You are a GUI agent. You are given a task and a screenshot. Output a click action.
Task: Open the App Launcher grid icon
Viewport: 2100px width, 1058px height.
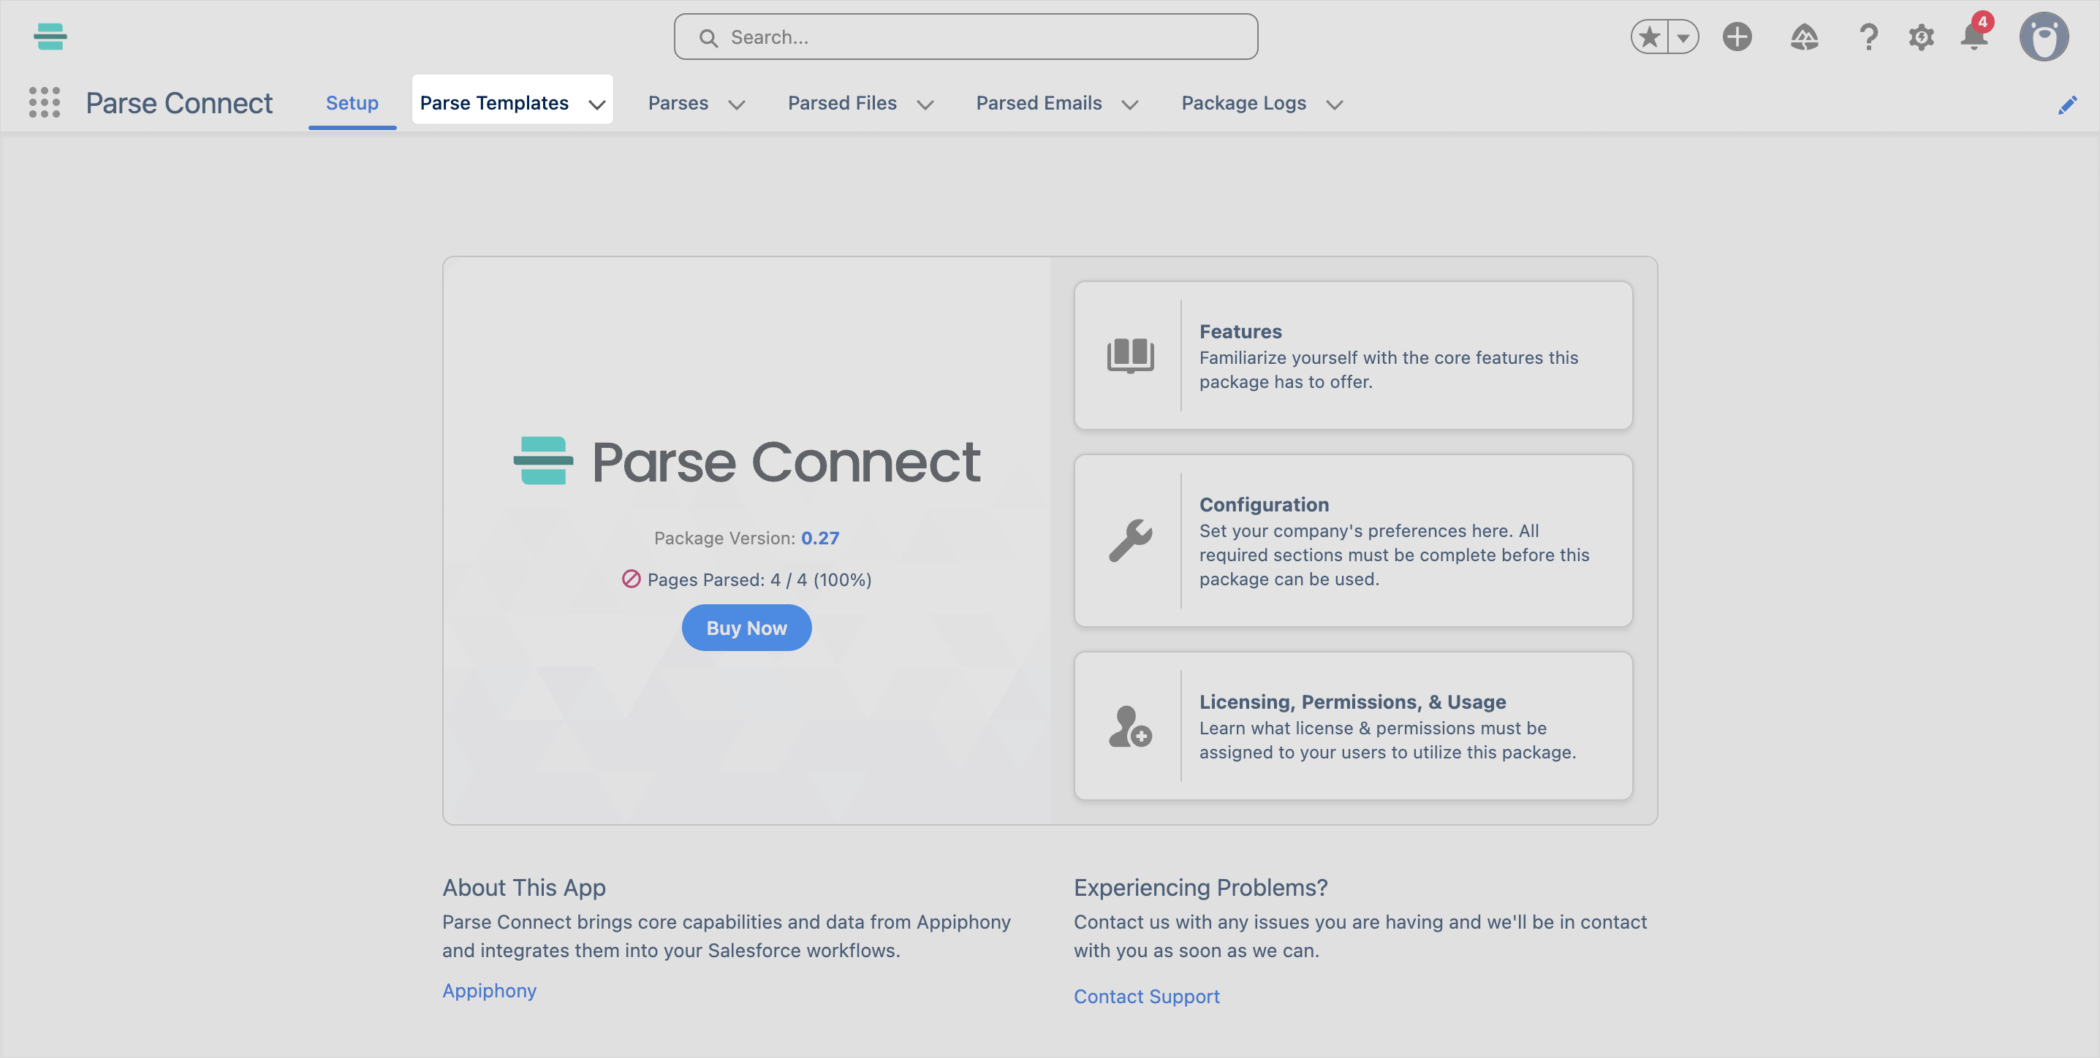(x=44, y=103)
